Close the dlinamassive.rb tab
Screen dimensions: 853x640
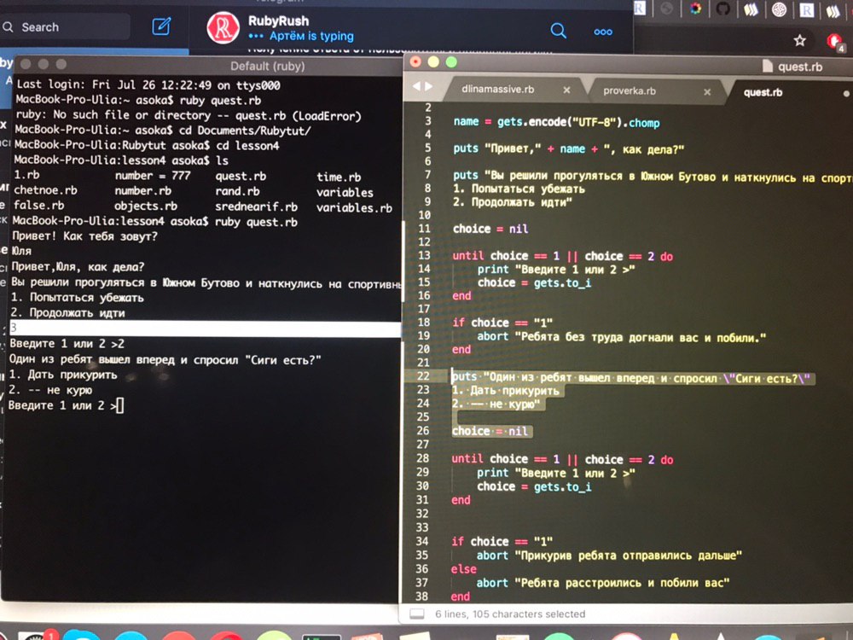[x=566, y=90]
